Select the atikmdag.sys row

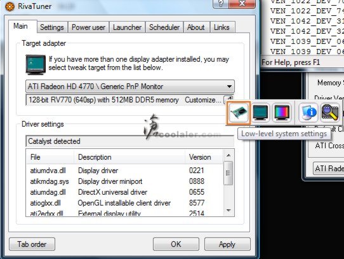(124, 181)
